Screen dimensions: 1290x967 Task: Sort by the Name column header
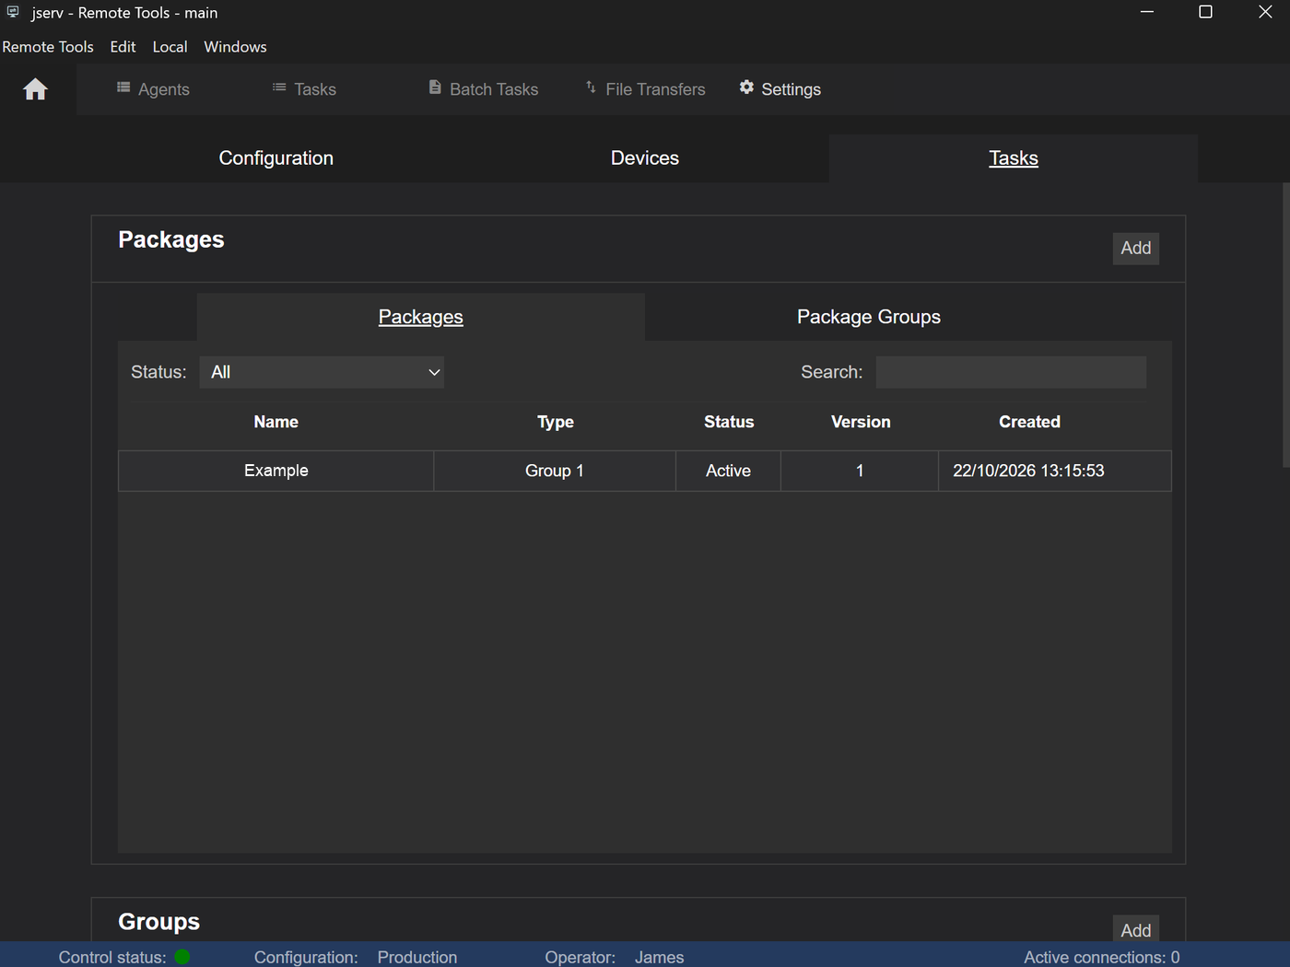tap(276, 422)
